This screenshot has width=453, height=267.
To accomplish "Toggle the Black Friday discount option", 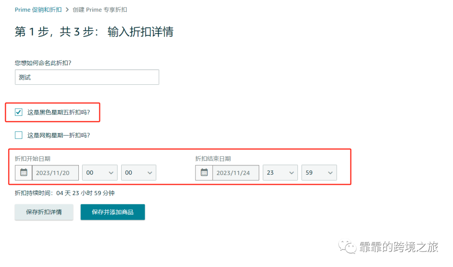I will pos(18,112).
